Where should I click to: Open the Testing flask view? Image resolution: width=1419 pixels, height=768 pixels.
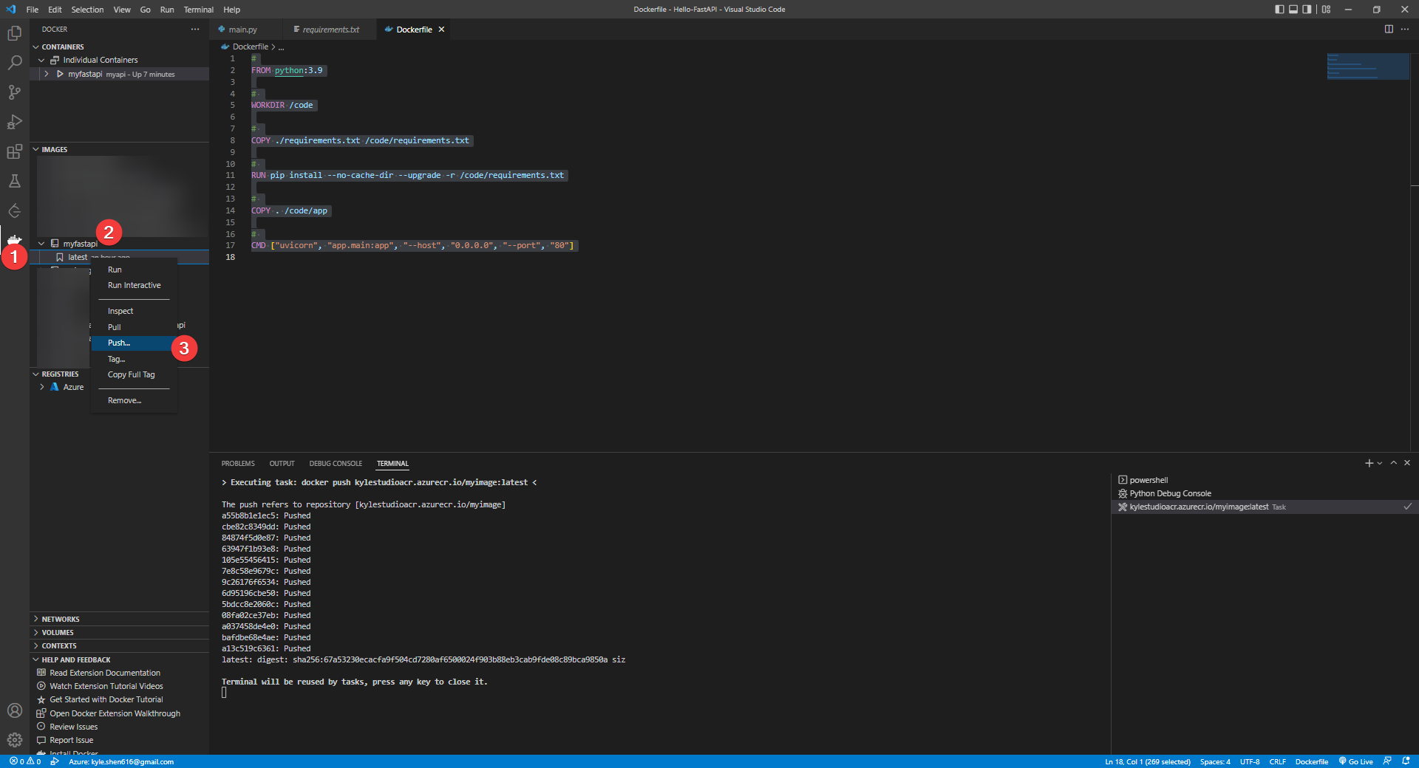(x=15, y=181)
